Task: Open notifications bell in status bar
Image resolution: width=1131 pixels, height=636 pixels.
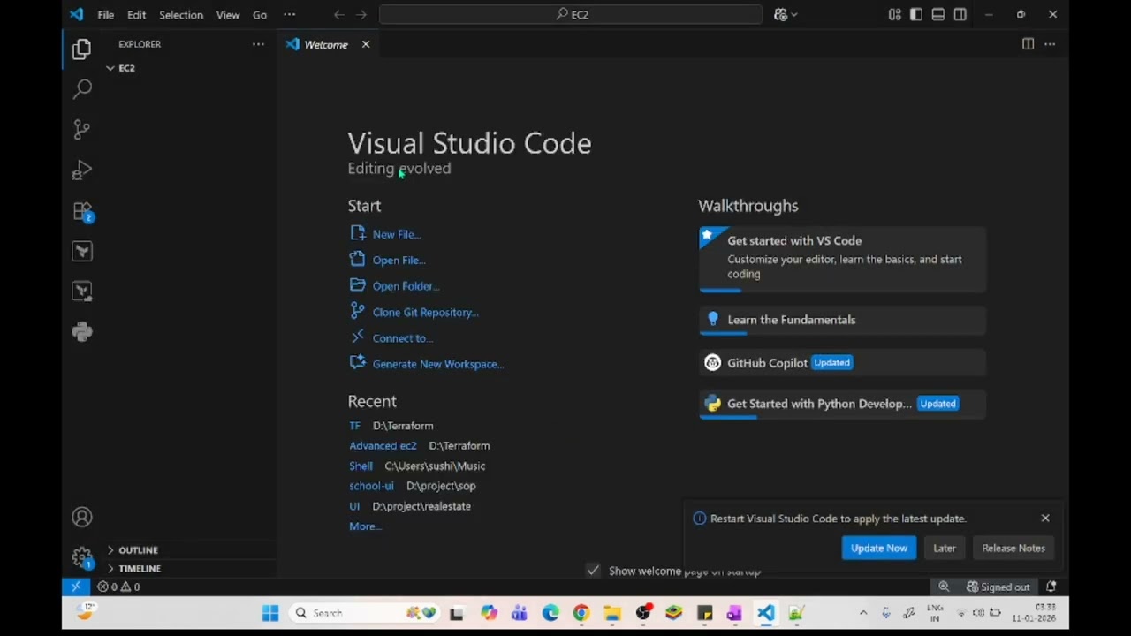Action: [1051, 587]
